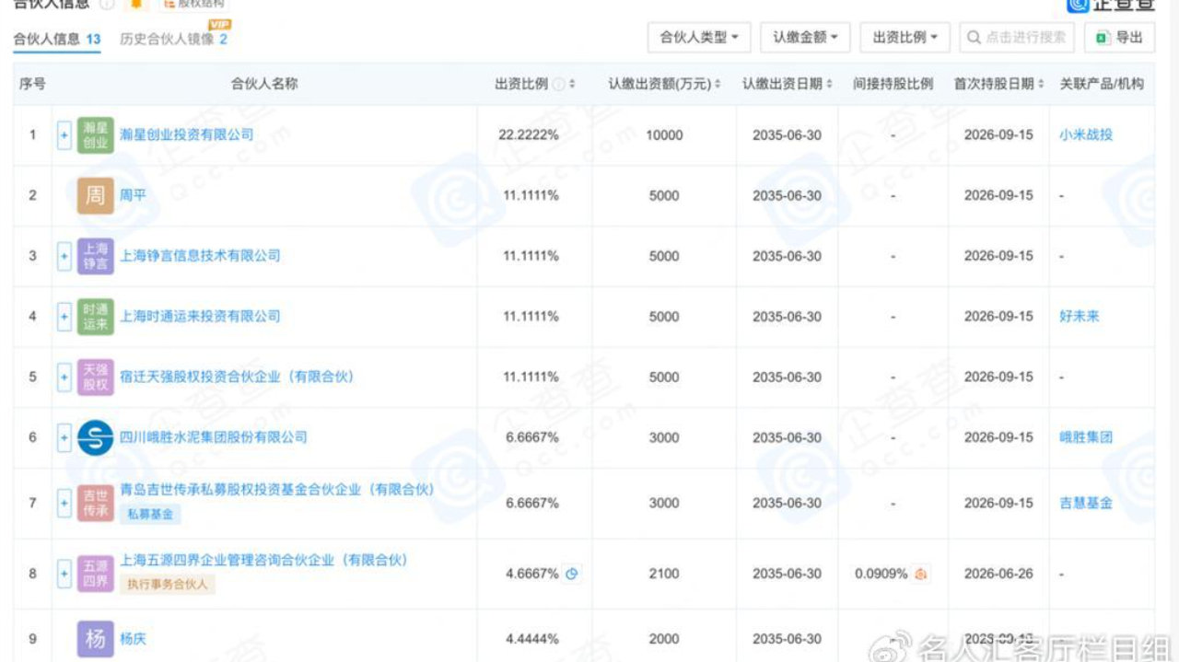
Task: Click the icon beside 0.0909% indirect holding
Action: 920,574
